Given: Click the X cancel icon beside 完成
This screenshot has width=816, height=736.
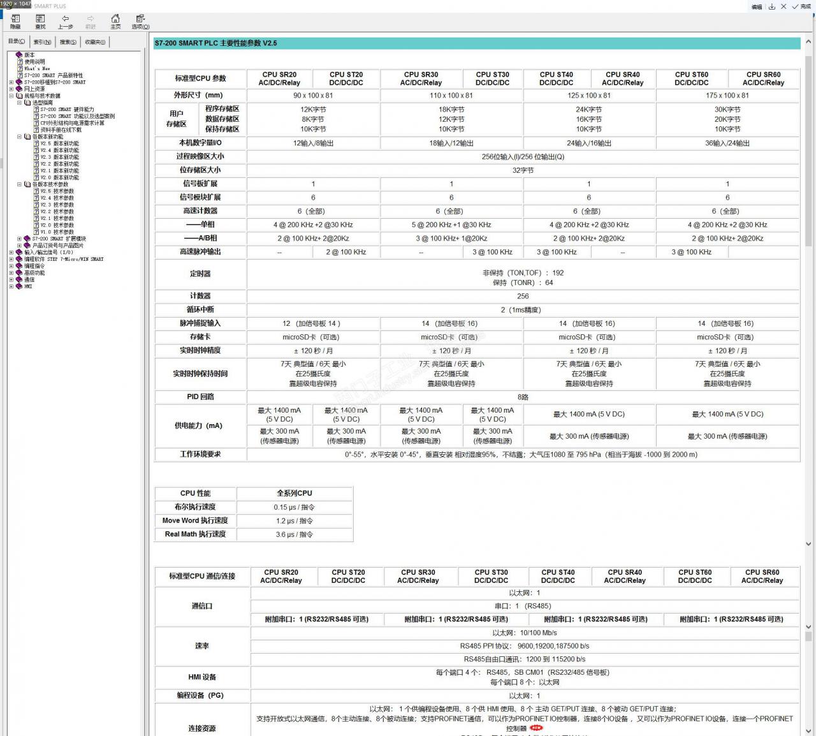Looking at the screenshot, I should coord(783,6).
